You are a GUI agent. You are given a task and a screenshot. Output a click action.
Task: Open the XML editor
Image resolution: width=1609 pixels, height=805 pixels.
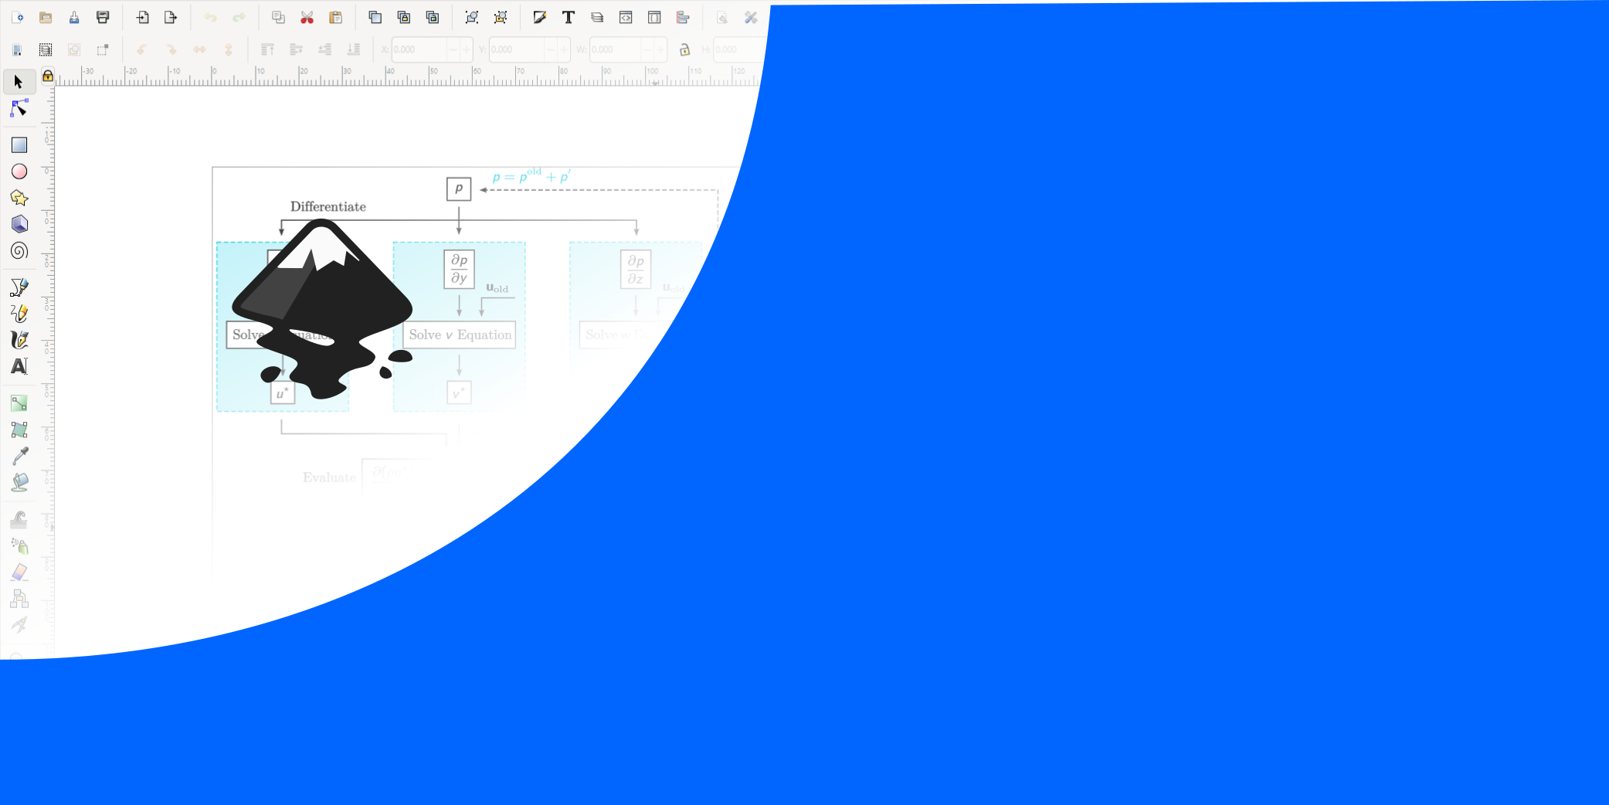click(x=626, y=17)
